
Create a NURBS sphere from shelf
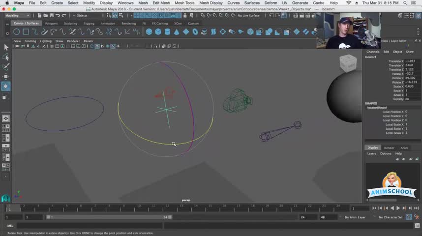pyautogui.click(x=149, y=32)
